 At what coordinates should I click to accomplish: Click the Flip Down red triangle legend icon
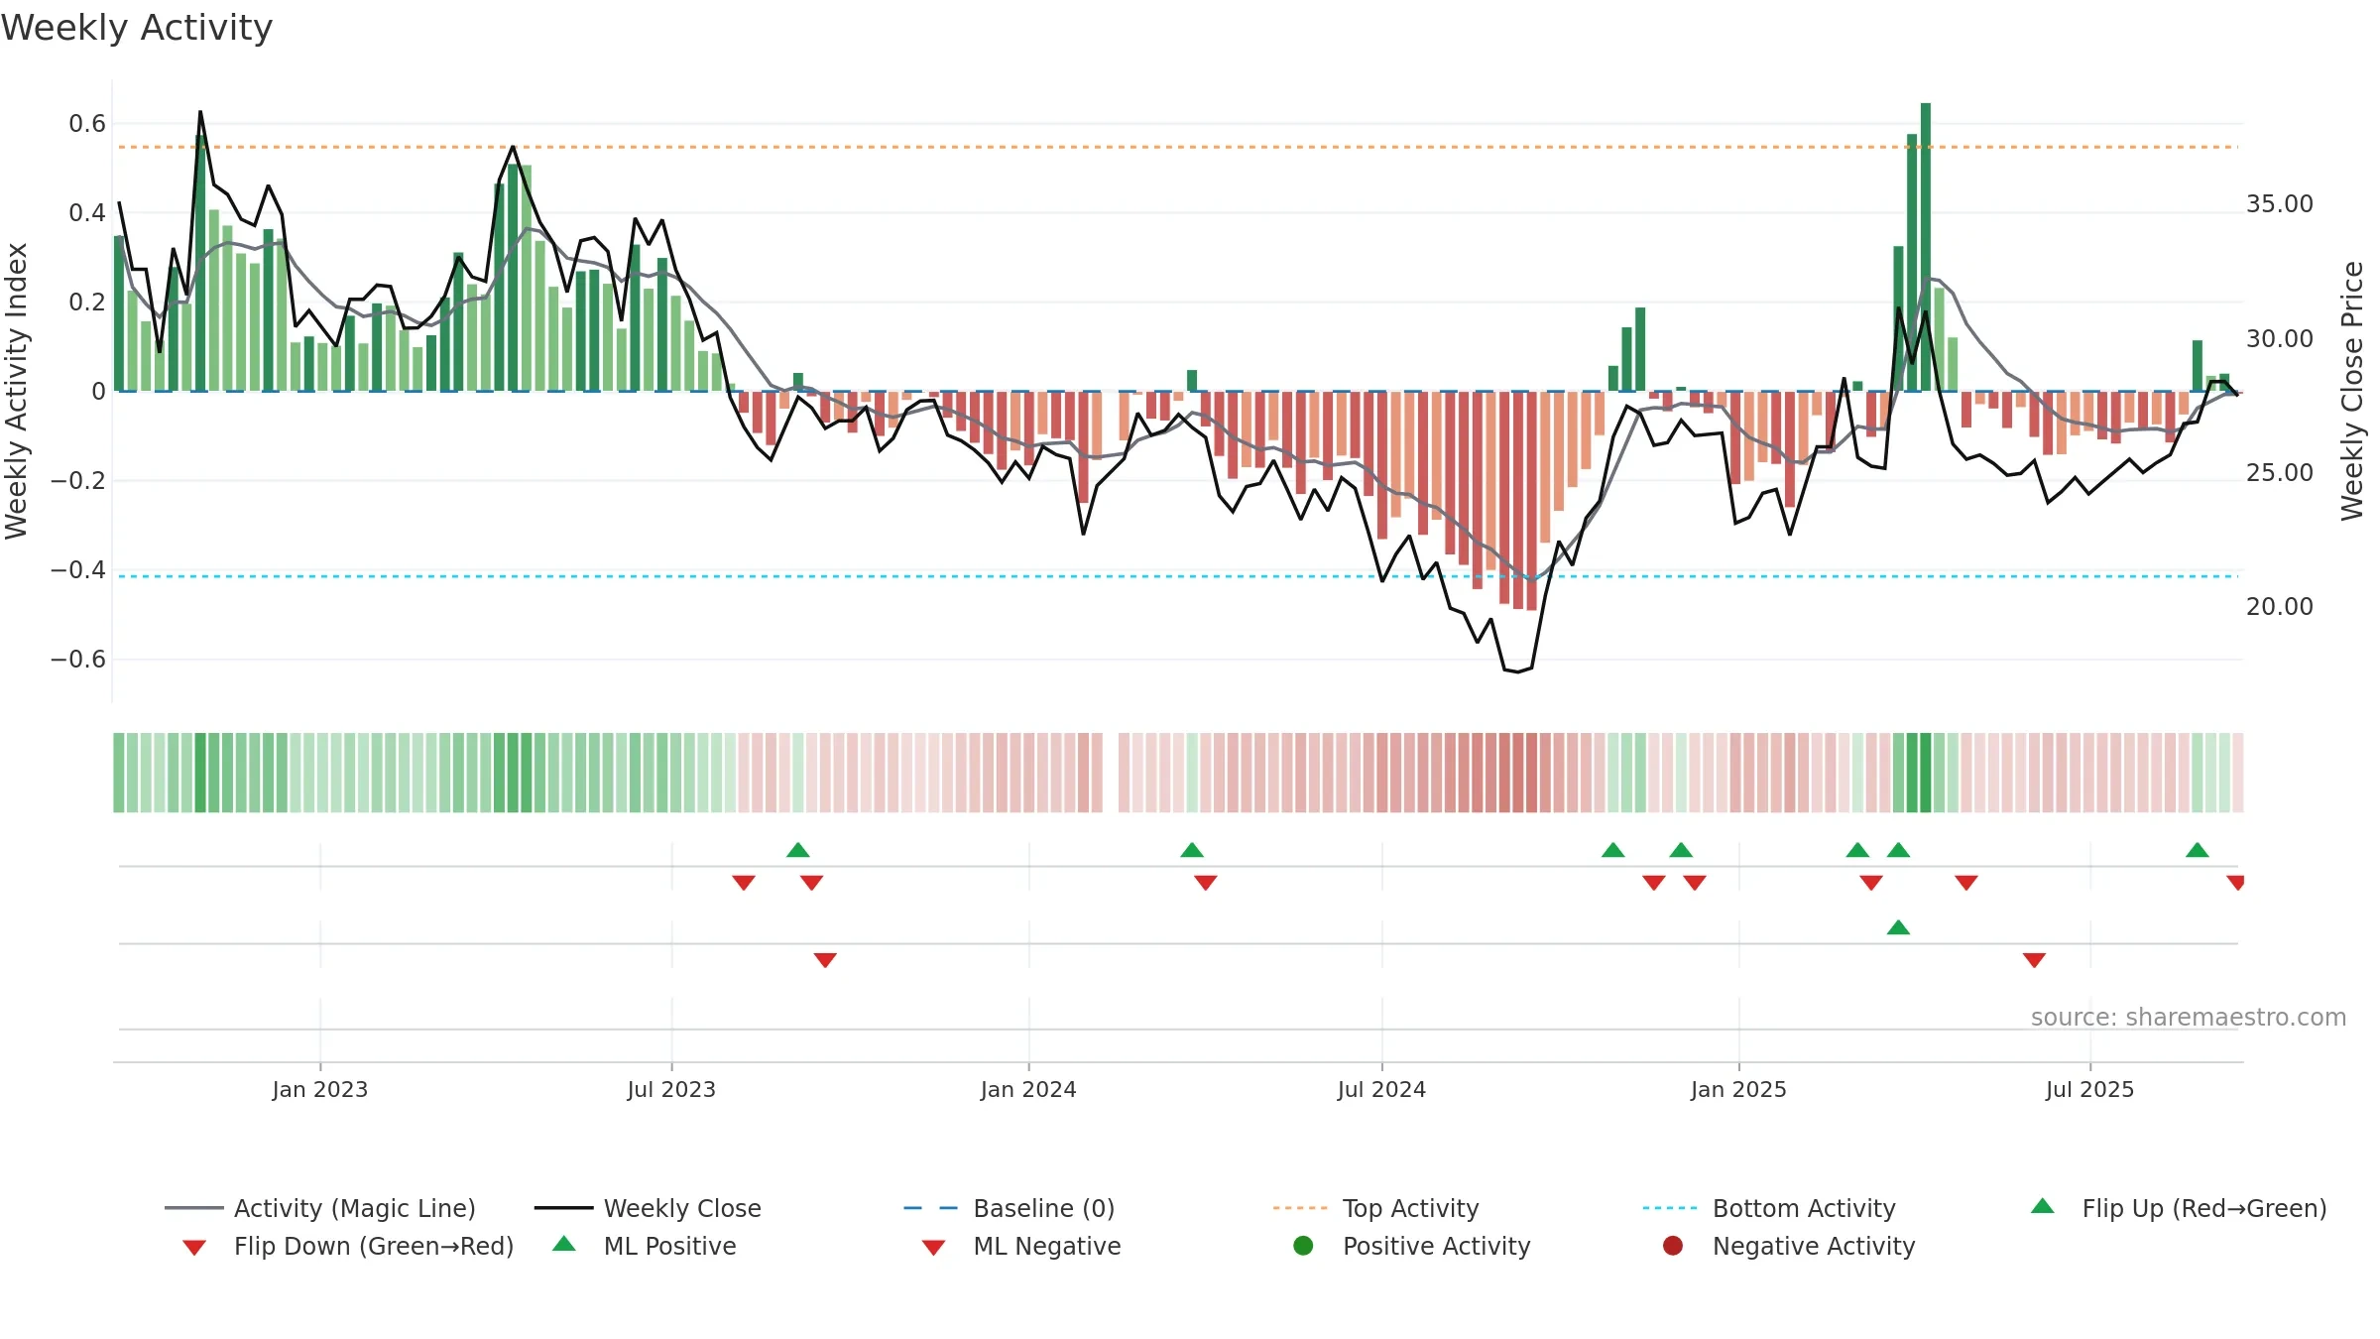tap(194, 1248)
